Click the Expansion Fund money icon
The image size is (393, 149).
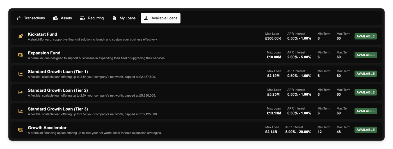point(20,55)
